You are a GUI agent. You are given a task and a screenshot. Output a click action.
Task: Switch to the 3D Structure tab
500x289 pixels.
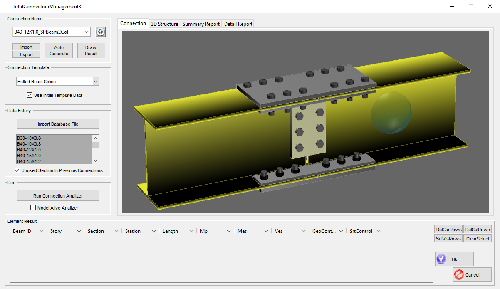click(164, 24)
